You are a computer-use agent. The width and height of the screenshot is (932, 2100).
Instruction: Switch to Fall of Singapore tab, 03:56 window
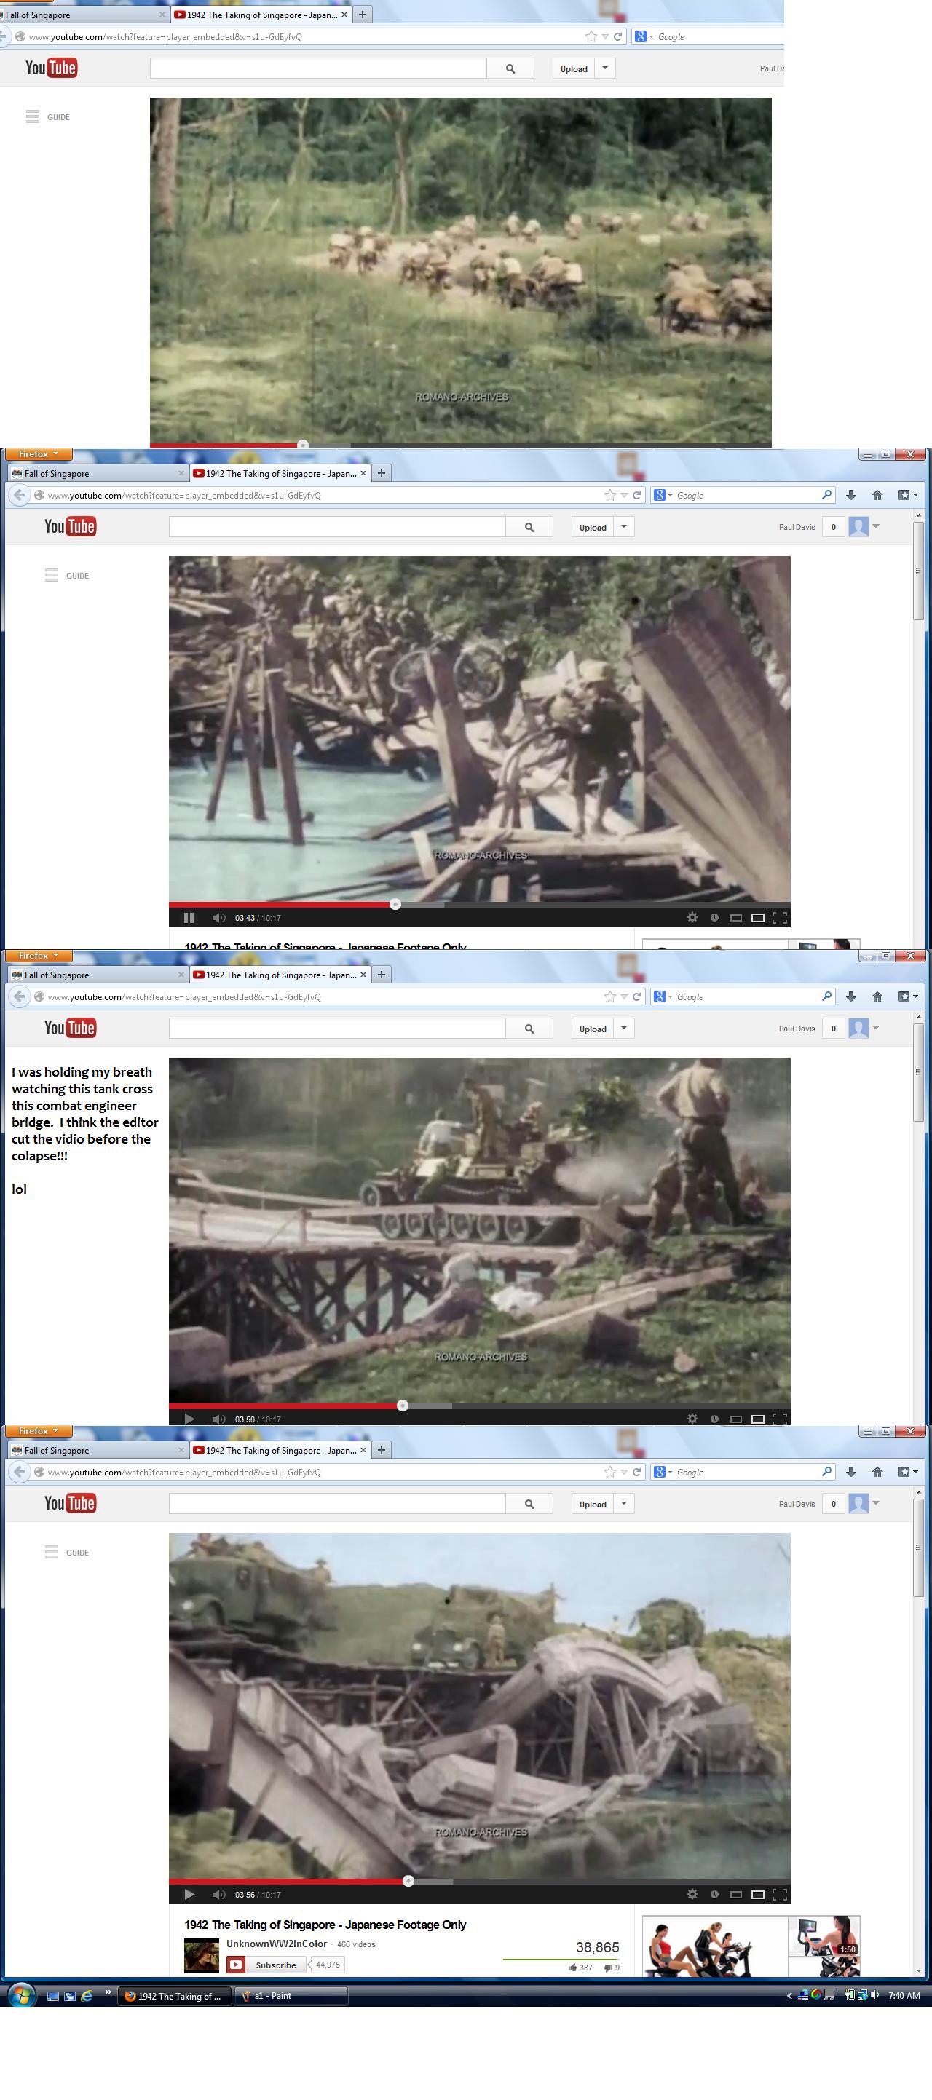(96, 1449)
